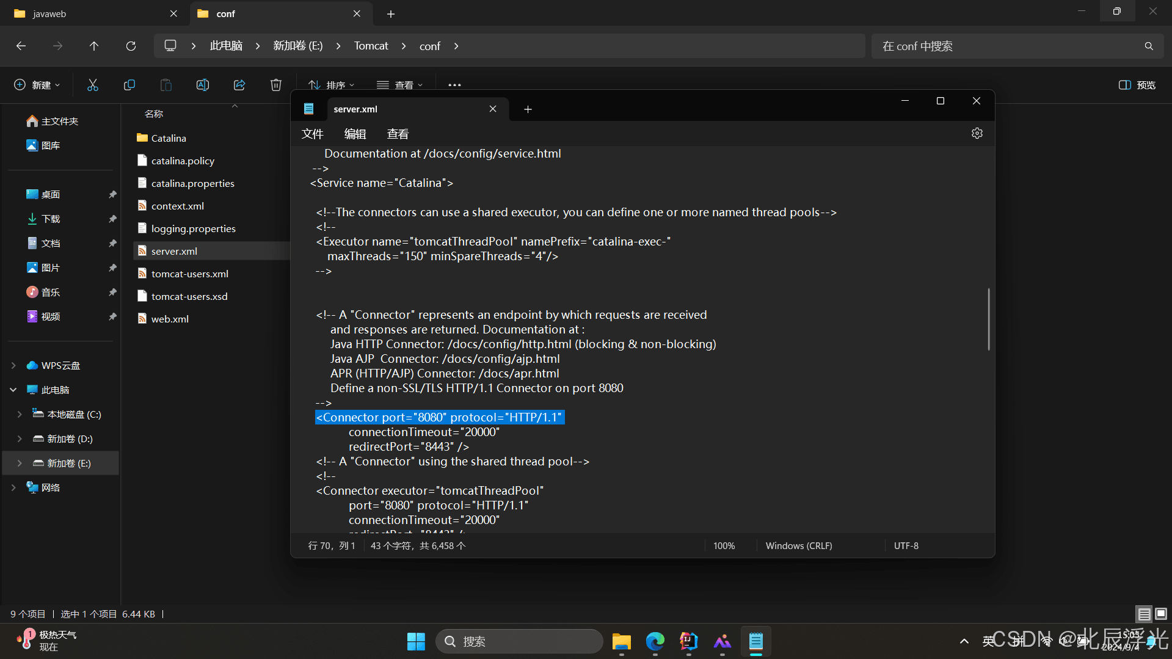Open the 查看 menu in Notepad
The width and height of the screenshot is (1172, 659).
398,134
